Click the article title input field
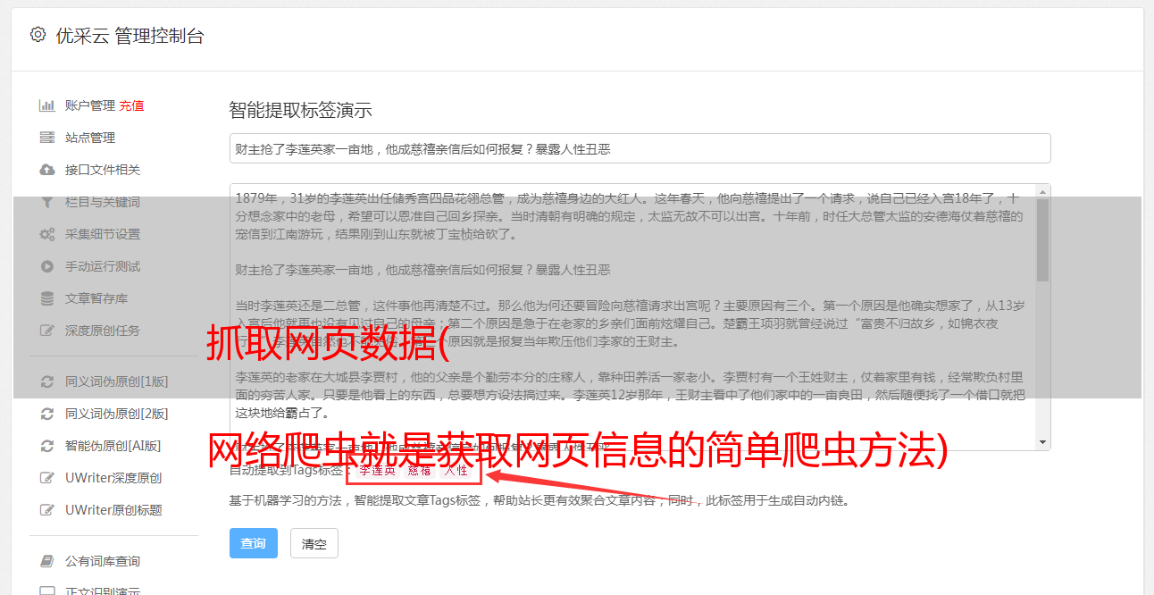The height and width of the screenshot is (595, 1154). tap(640, 148)
